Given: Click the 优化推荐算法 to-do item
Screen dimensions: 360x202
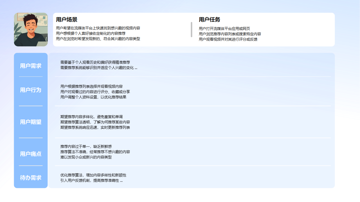Looking at the screenshot, I should (93, 175).
